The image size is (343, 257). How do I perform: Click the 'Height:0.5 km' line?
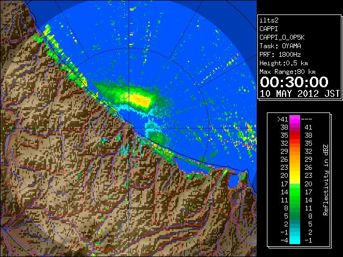tap(284, 63)
